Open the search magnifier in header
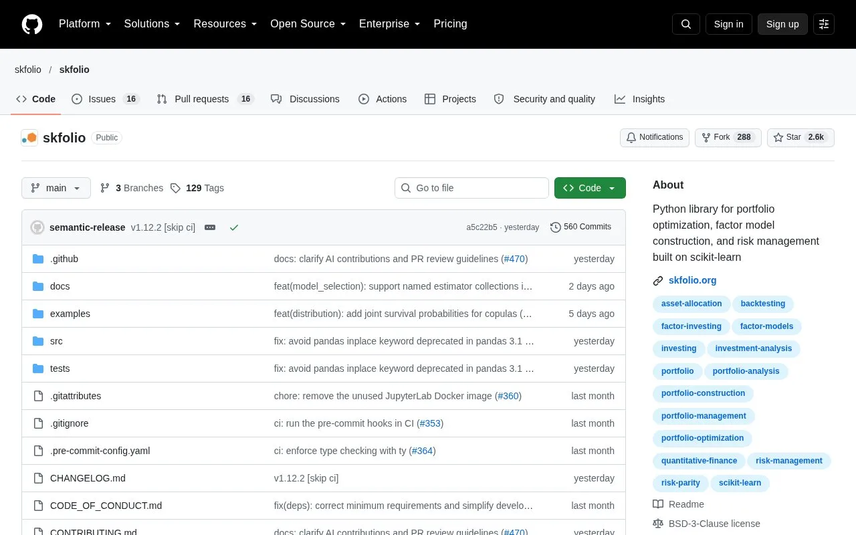Viewport: 856px width, 535px height. (x=686, y=24)
